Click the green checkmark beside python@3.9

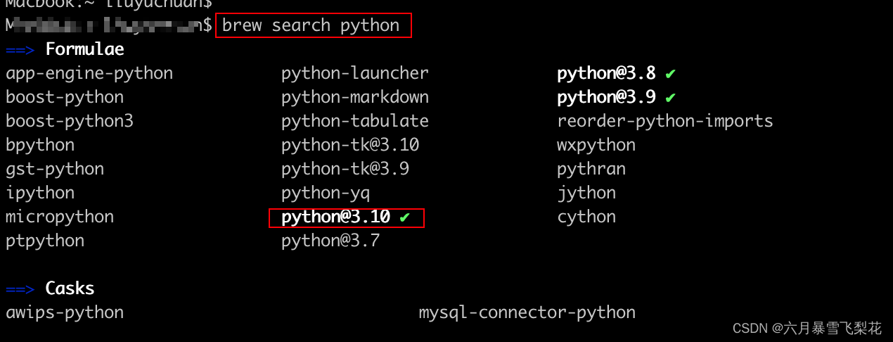click(671, 97)
